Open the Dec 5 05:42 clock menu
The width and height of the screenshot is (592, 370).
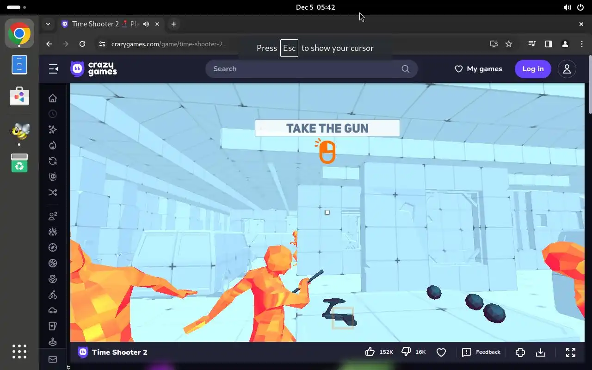pos(315,7)
